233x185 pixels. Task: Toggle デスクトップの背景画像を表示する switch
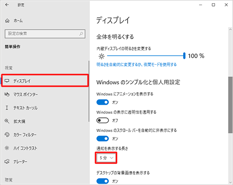point(103,181)
